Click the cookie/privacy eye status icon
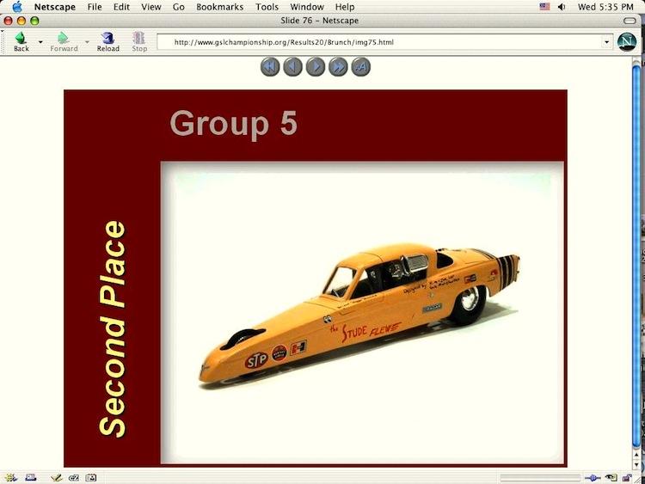The height and width of the screenshot is (484, 645). pyautogui.click(x=611, y=477)
